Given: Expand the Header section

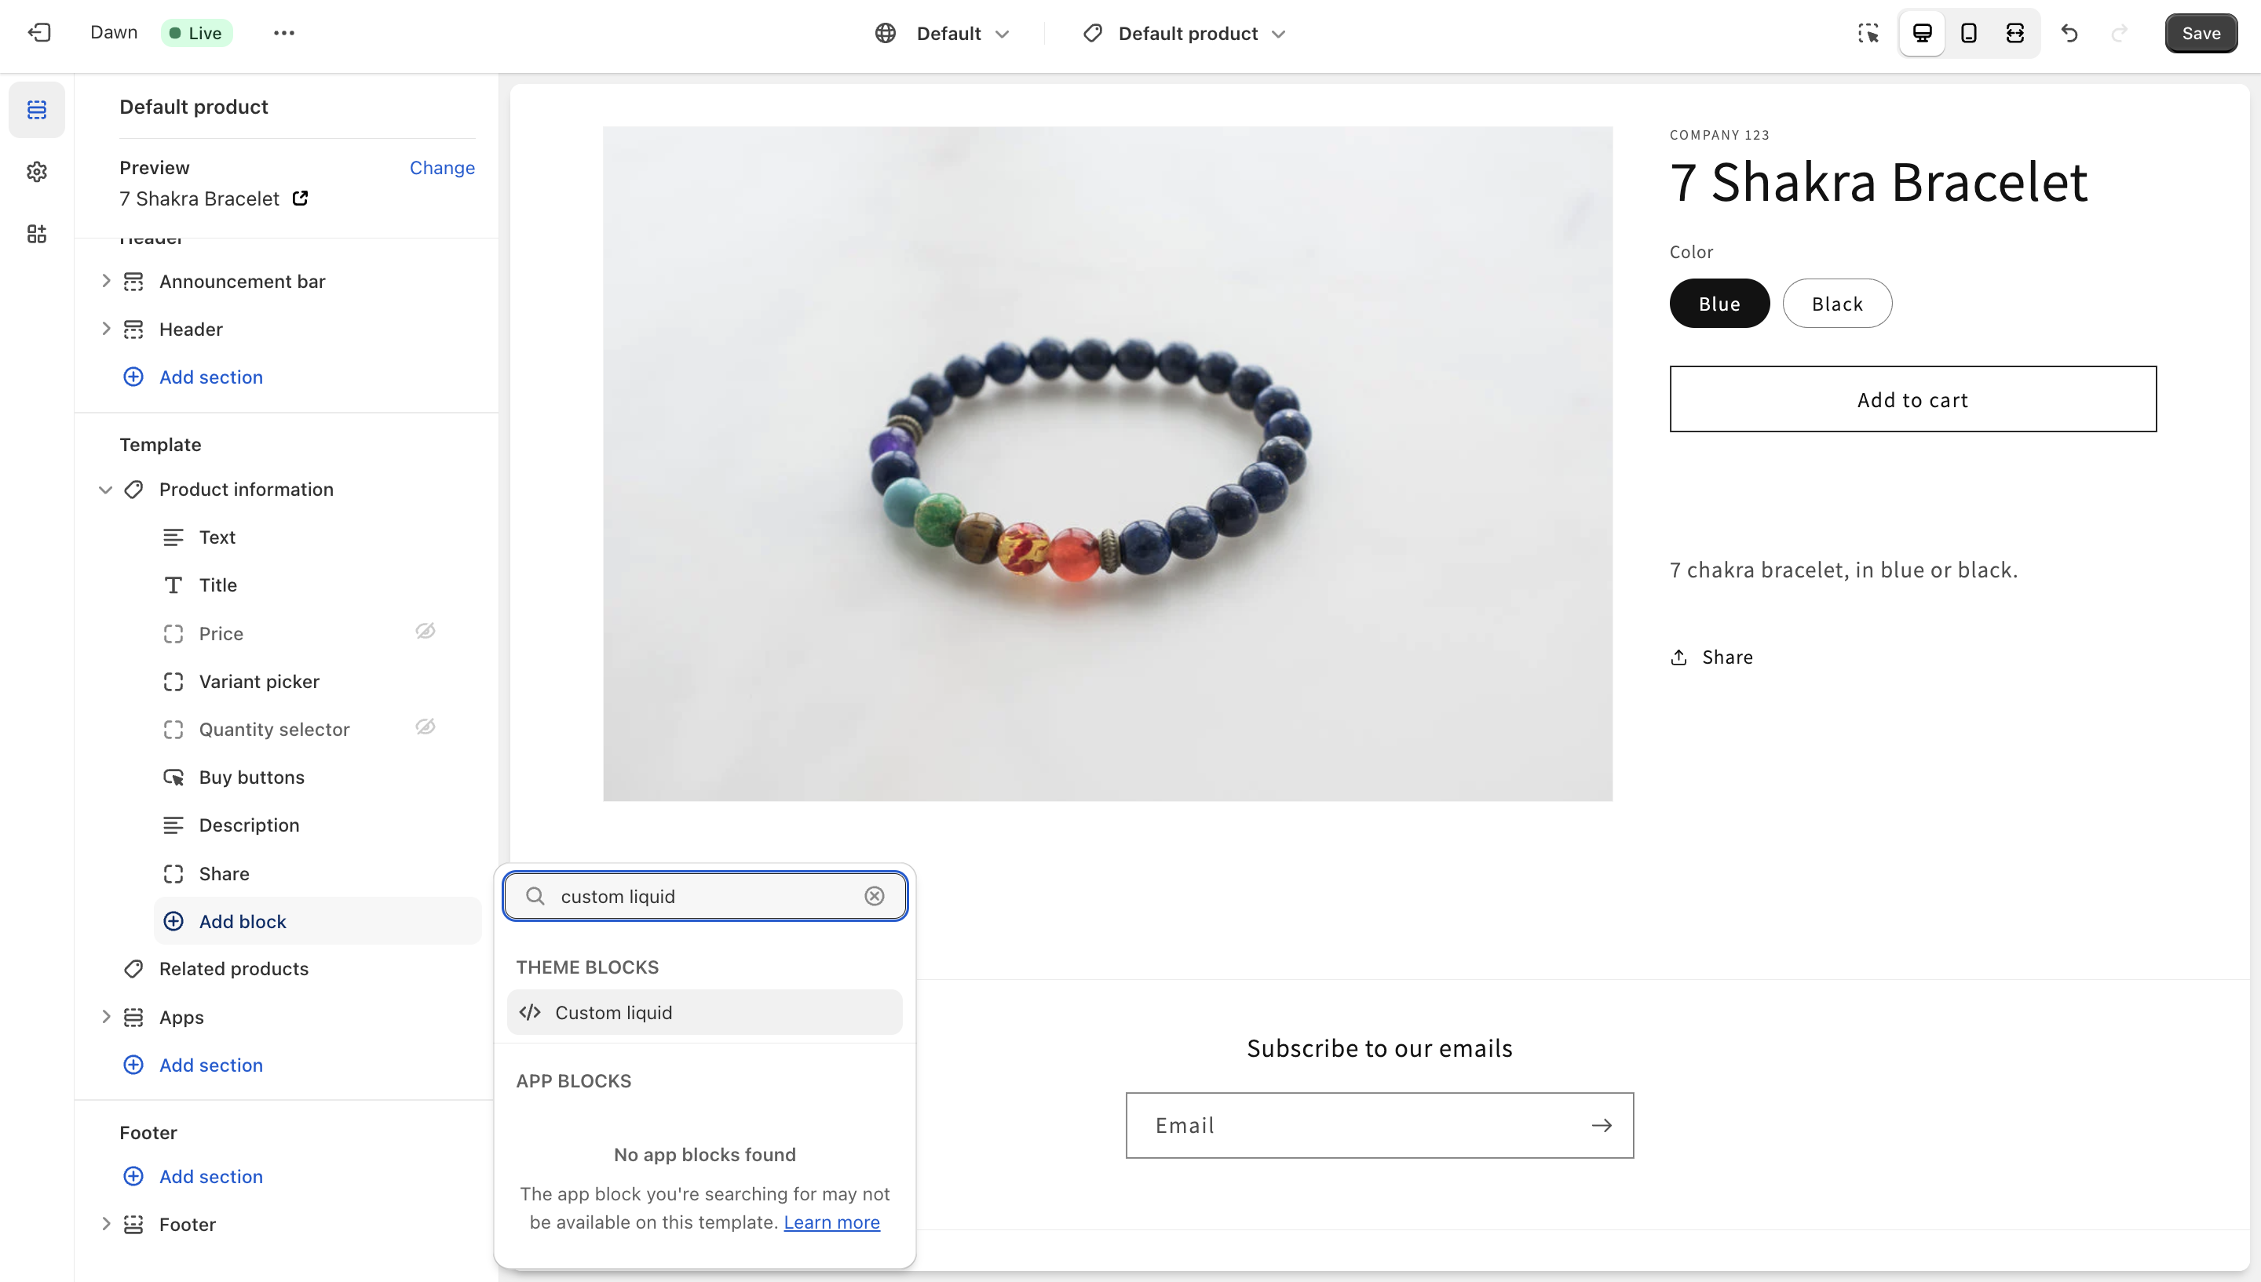Looking at the screenshot, I should coord(104,327).
